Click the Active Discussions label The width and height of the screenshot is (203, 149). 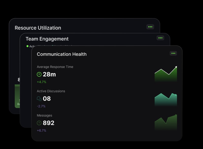(51, 91)
